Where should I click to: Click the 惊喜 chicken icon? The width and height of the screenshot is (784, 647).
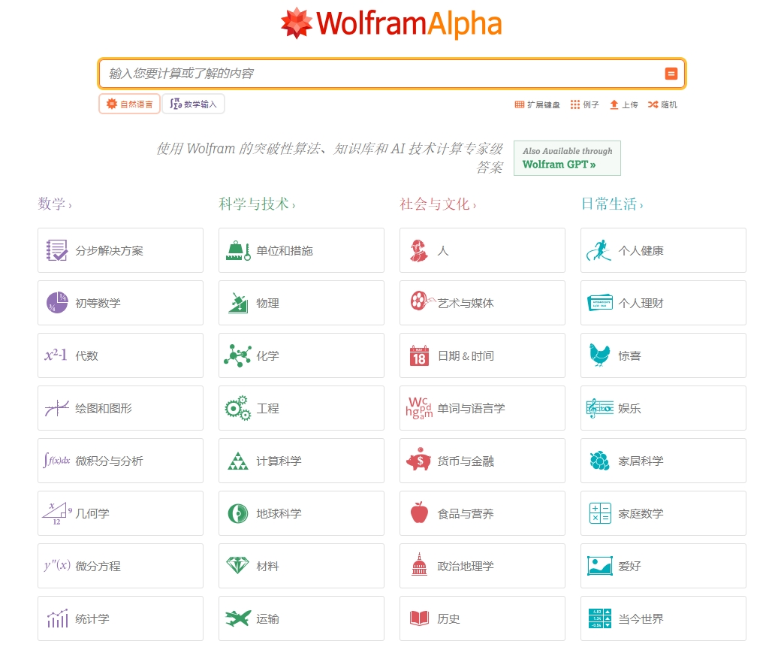[x=599, y=355]
